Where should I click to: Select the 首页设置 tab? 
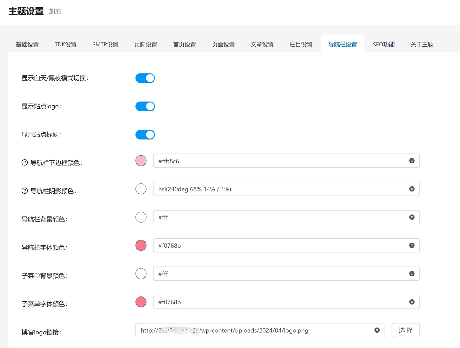tap(185, 44)
